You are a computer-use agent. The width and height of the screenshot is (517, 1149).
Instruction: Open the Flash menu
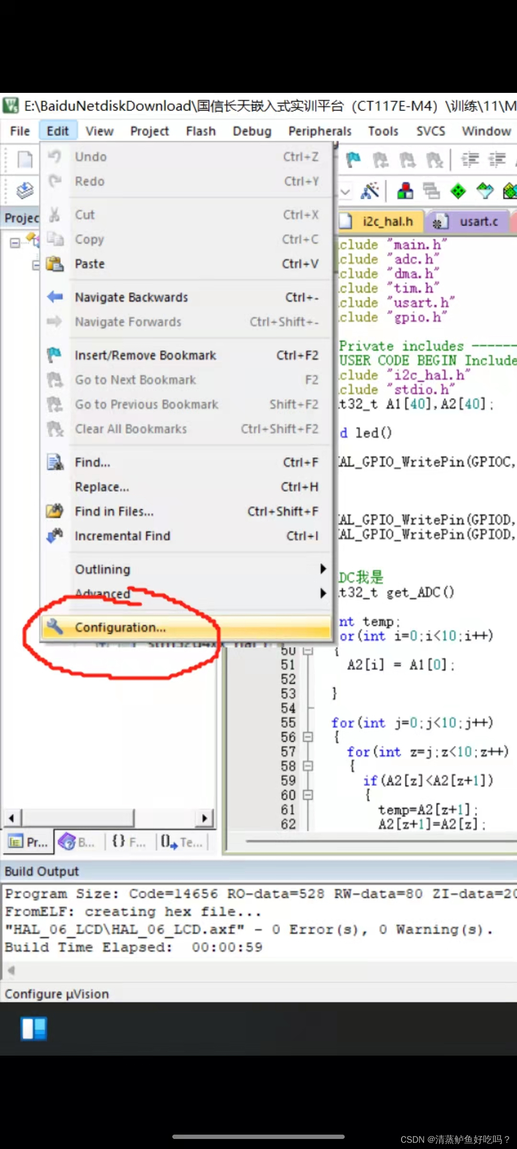coord(201,131)
